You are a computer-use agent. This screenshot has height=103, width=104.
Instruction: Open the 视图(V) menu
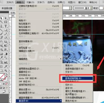72,2
